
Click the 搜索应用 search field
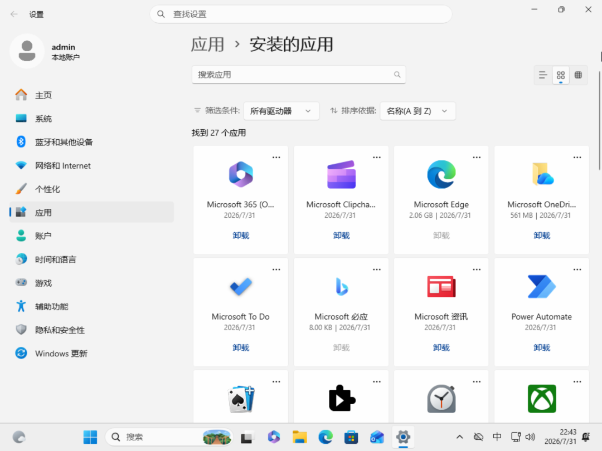299,75
